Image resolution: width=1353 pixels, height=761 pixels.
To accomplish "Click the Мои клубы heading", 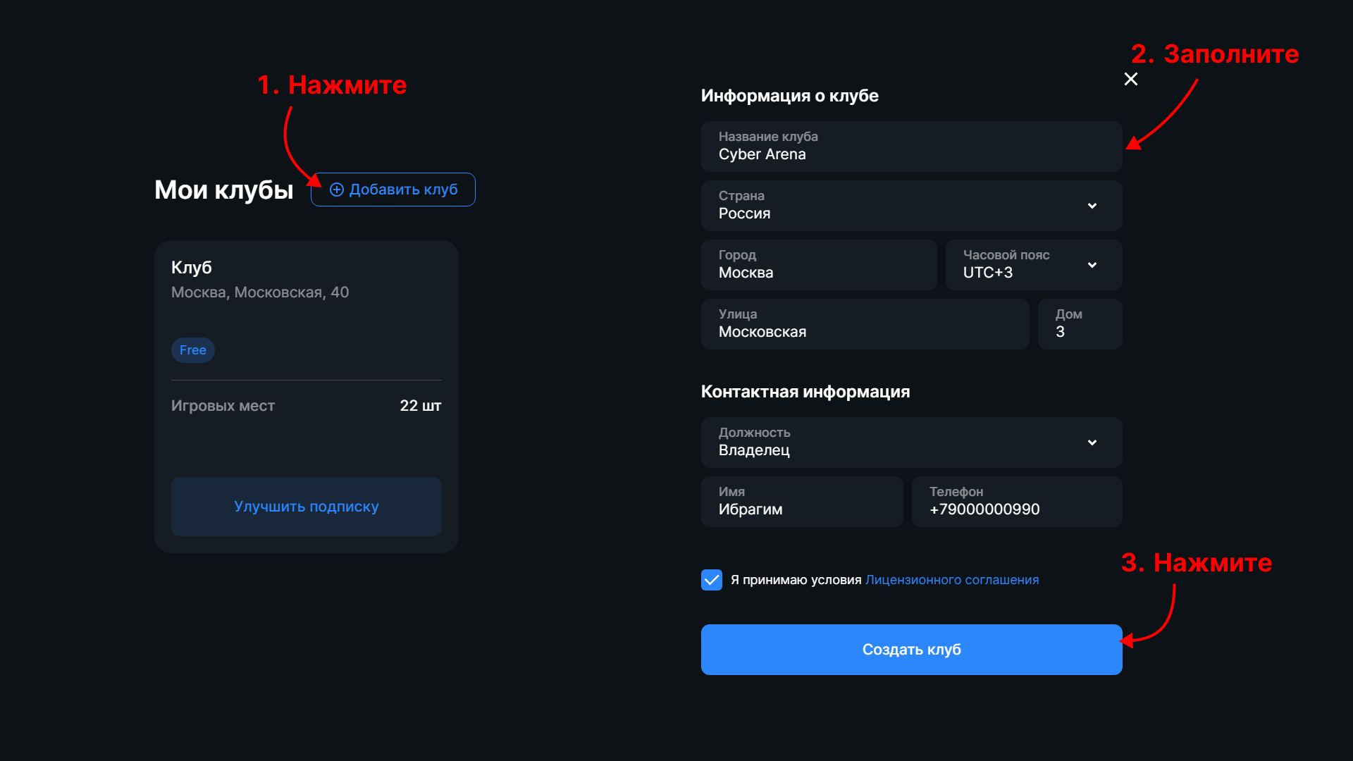I will 223,190.
